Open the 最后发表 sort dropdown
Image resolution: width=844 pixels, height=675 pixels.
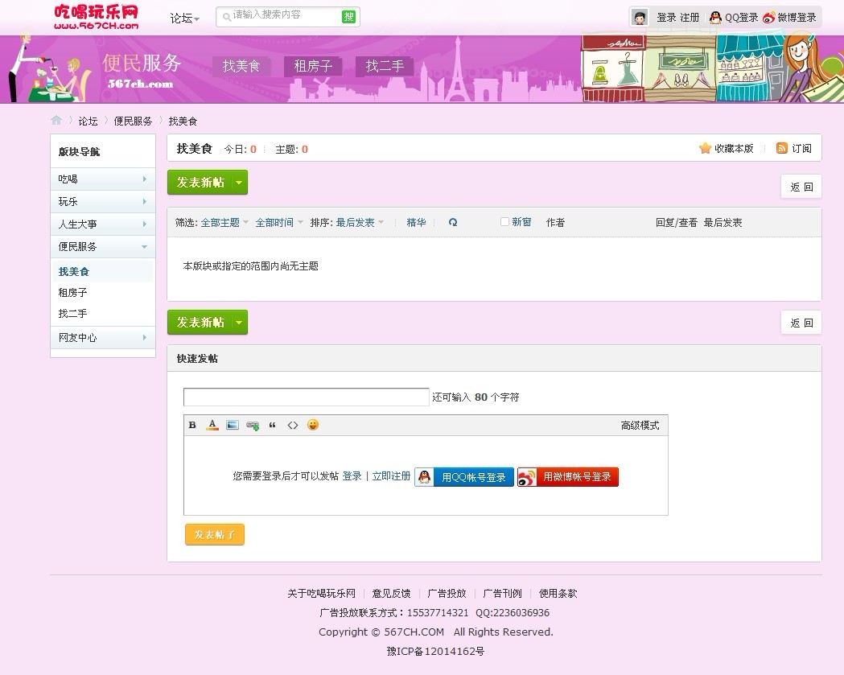360,222
